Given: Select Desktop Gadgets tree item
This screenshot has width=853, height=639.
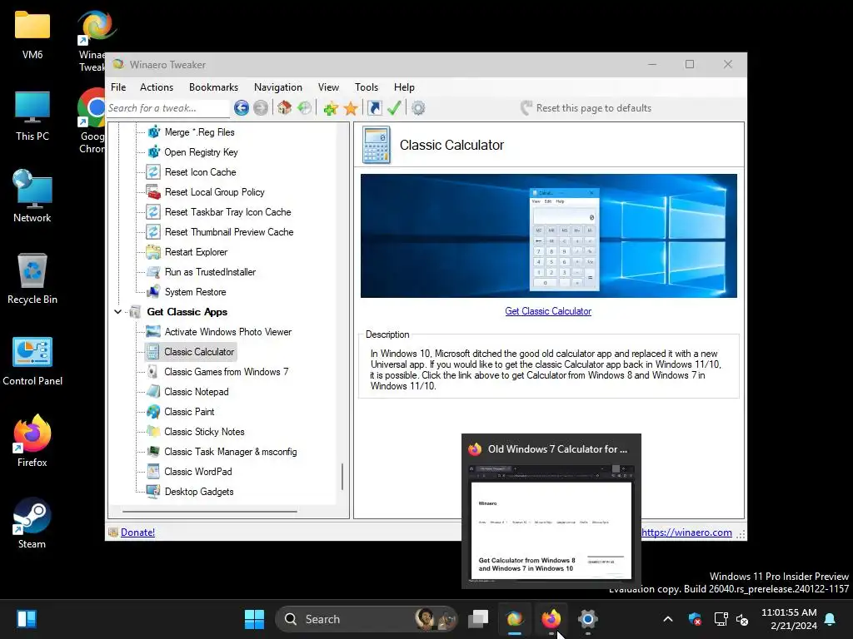Looking at the screenshot, I should tap(199, 492).
